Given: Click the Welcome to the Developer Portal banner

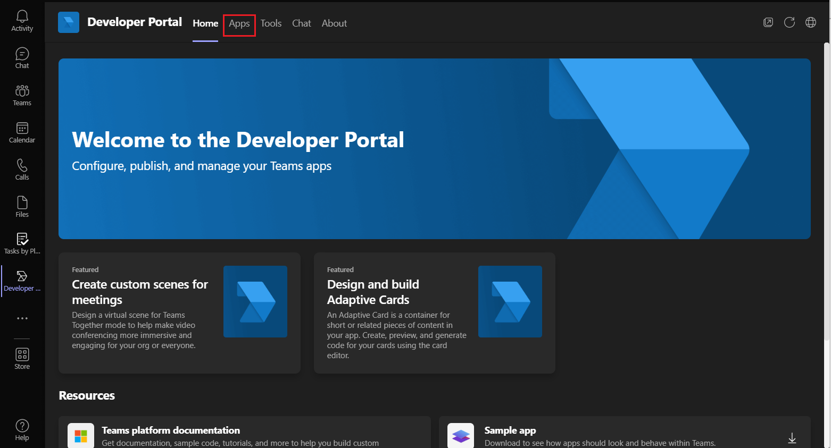Looking at the screenshot, I should pos(435,149).
